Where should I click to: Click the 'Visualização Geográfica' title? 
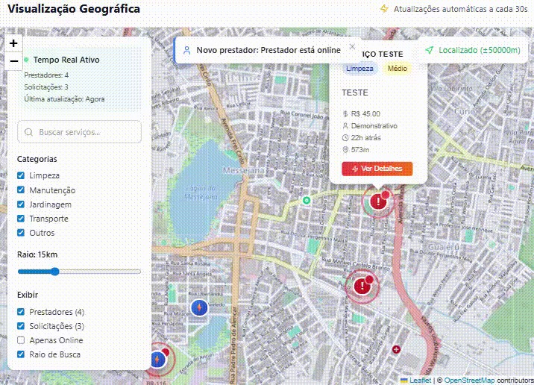coord(74,9)
